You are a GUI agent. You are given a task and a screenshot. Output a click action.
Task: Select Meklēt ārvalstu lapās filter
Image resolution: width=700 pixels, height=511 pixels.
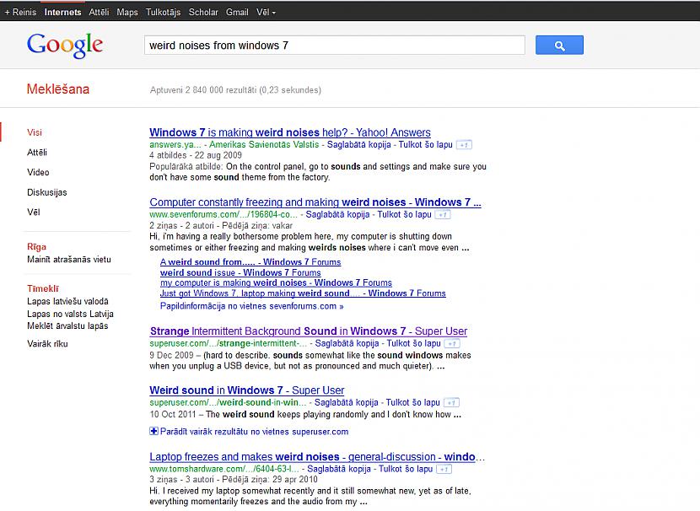(x=67, y=325)
